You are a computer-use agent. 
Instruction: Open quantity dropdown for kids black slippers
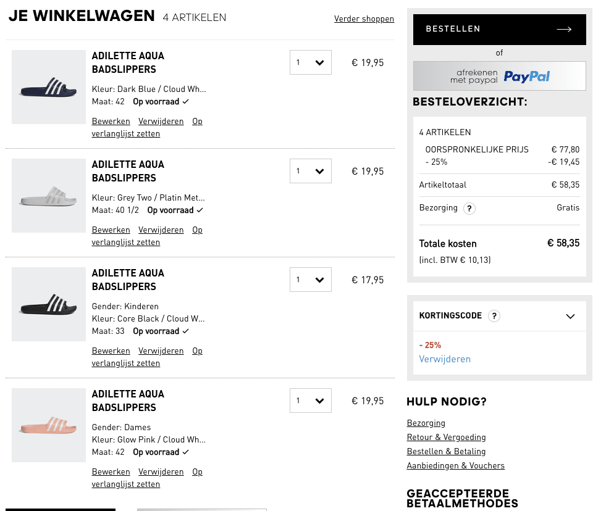[x=311, y=280]
